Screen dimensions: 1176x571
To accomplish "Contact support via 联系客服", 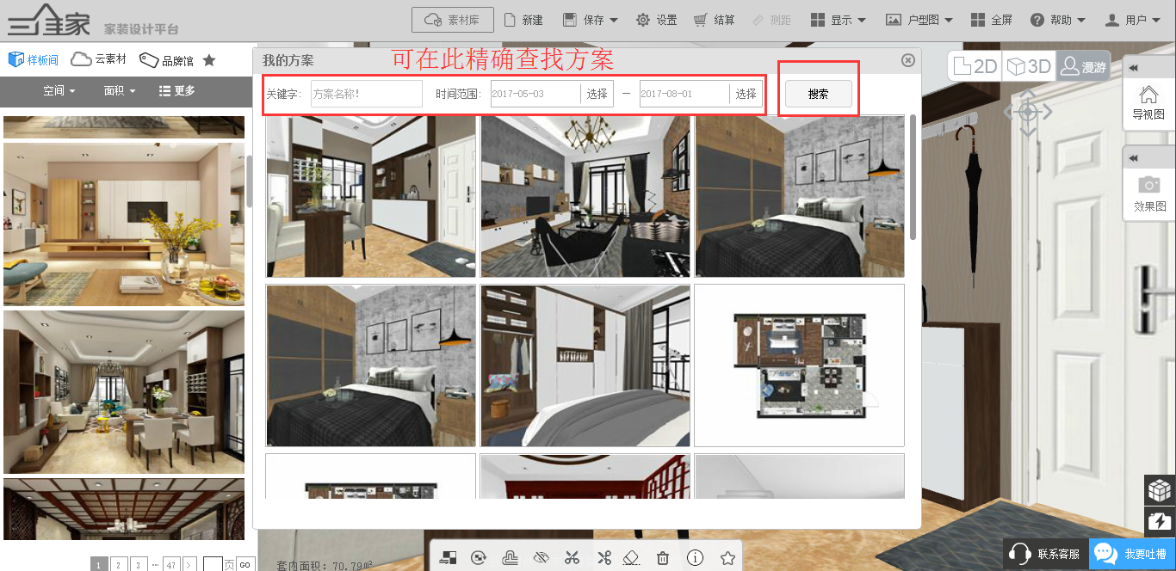I will pos(1045,554).
